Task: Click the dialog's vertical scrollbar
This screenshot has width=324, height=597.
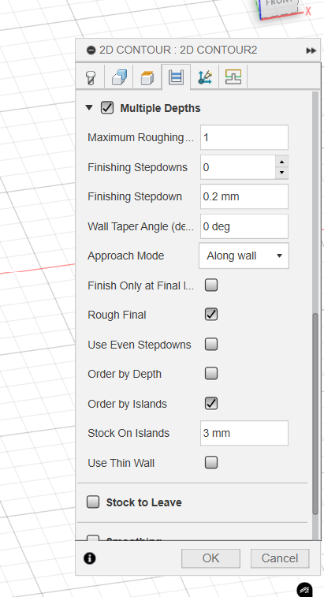Action: [315, 414]
